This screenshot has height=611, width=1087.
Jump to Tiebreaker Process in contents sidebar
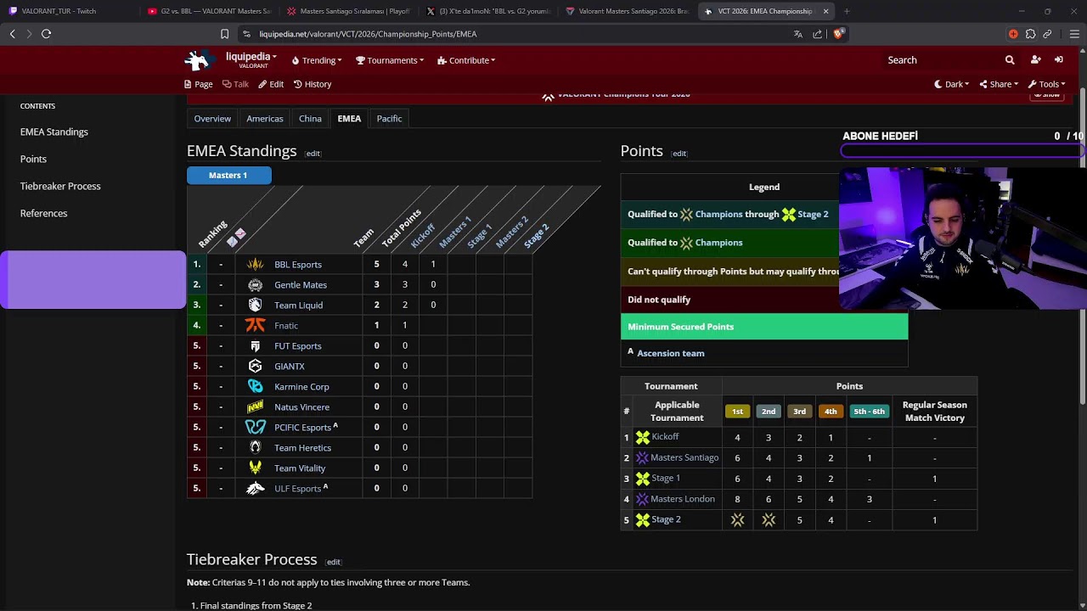pos(60,186)
